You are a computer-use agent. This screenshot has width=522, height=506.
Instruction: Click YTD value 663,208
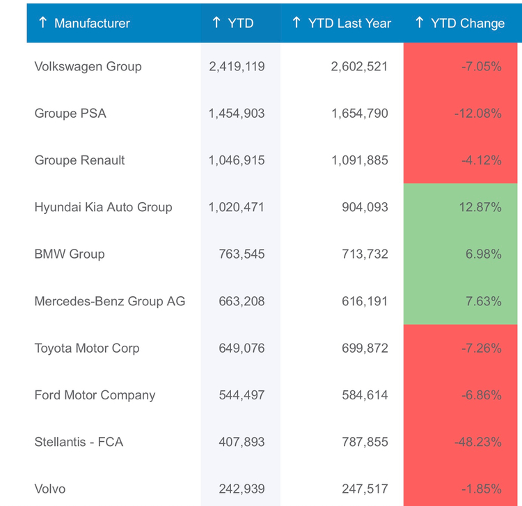(x=242, y=301)
